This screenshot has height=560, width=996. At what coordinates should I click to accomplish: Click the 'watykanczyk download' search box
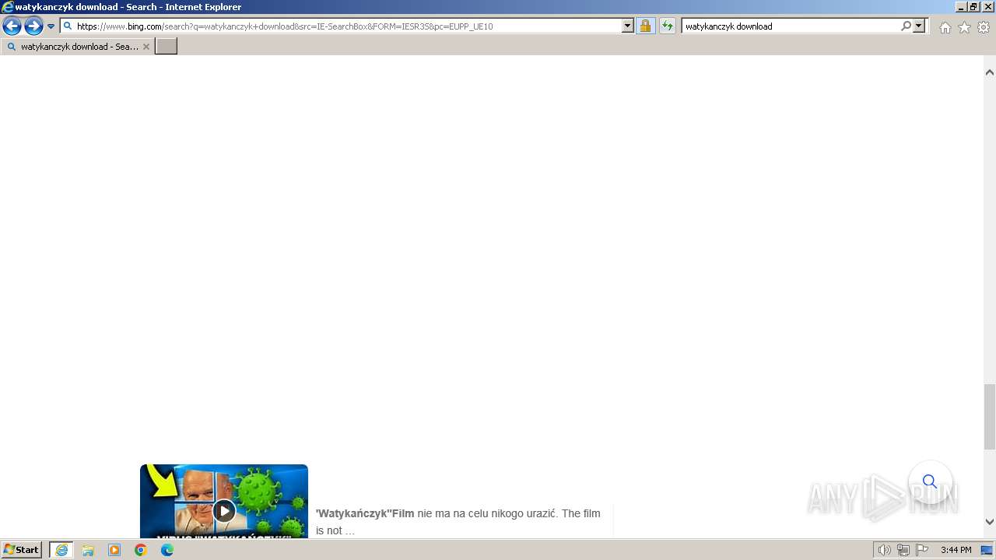pos(790,26)
